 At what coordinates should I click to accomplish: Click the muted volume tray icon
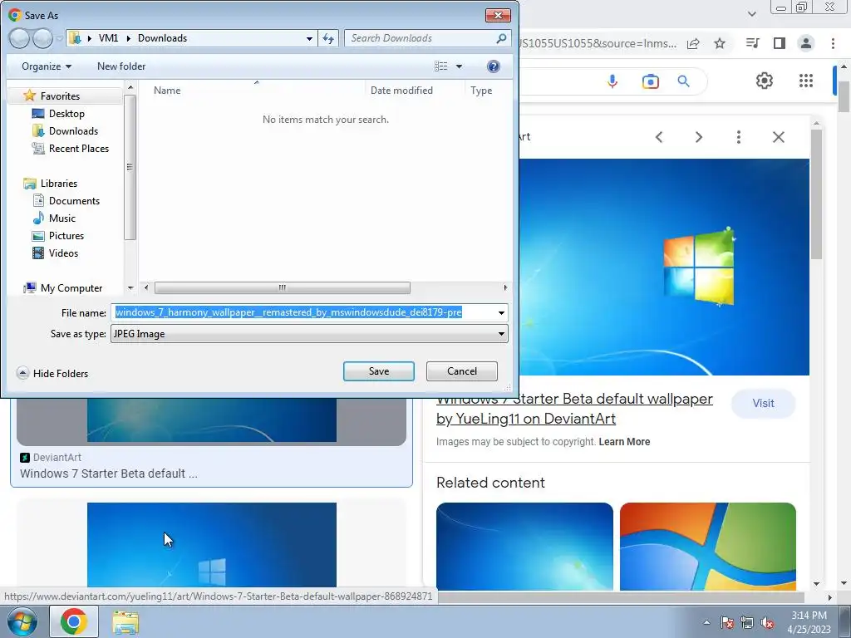[767, 623]
